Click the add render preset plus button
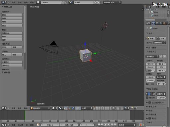This screenshot has height=127, width=170. [161, 57]
